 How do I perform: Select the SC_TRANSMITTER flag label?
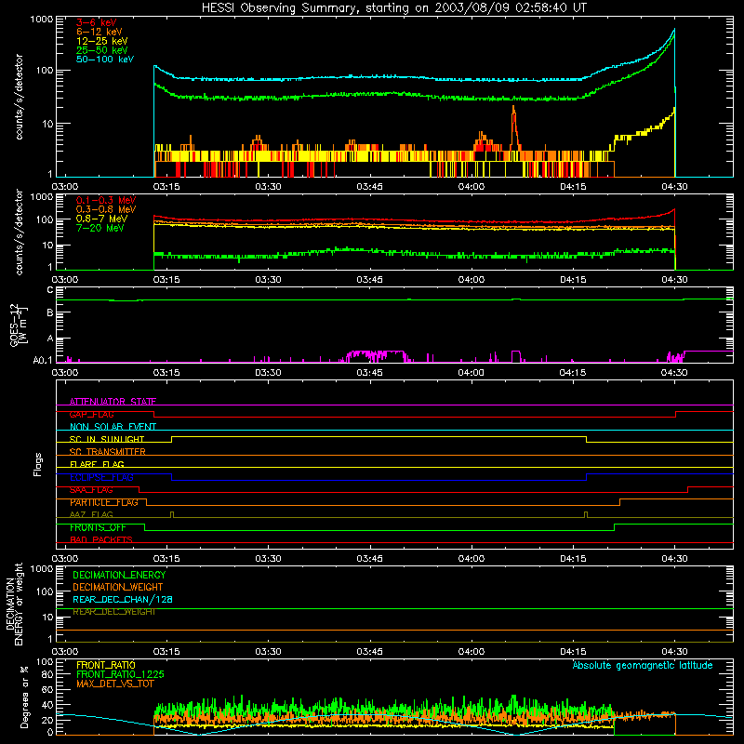pyautogui.click(x=107, y=452)
